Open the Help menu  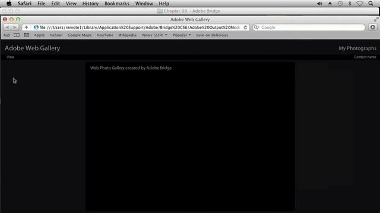[164, 4]
